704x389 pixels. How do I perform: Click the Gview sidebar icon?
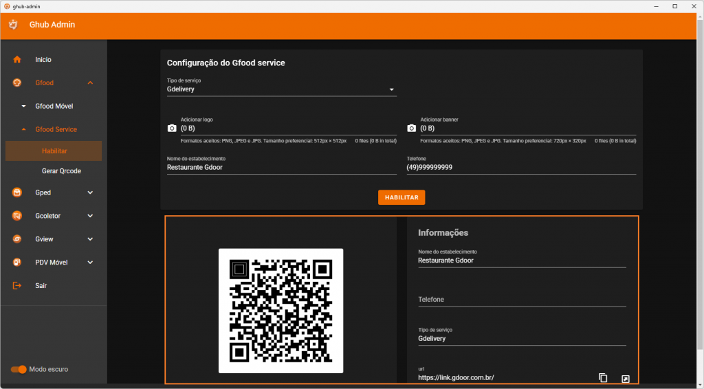coord(17,239)
